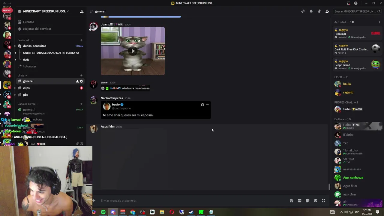This screenshot has height=216, width=384.
Task: Open attachment plus button in message bar
Action: click(x=94, y=200)
